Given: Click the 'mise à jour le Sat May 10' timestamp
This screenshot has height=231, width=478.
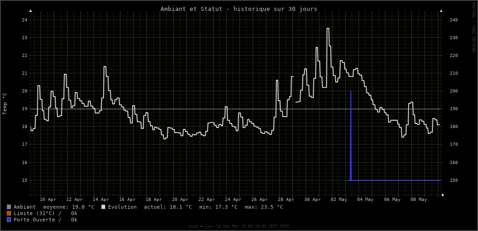Looking at the screenshot, I should (239, 226).
